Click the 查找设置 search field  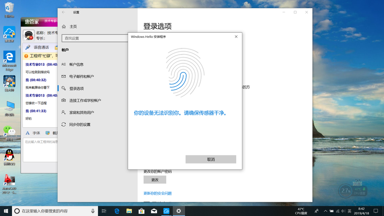tap(96, 38)
